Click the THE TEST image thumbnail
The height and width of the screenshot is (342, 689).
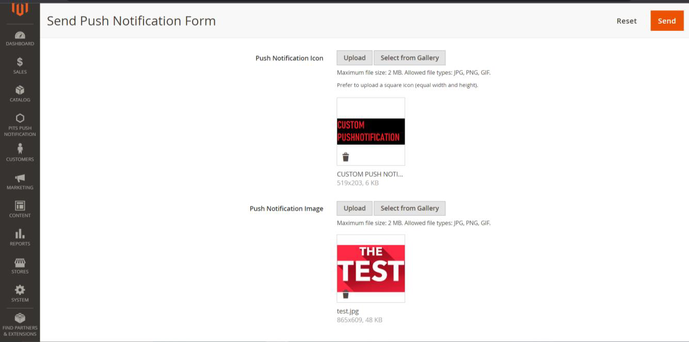[371, 266]
